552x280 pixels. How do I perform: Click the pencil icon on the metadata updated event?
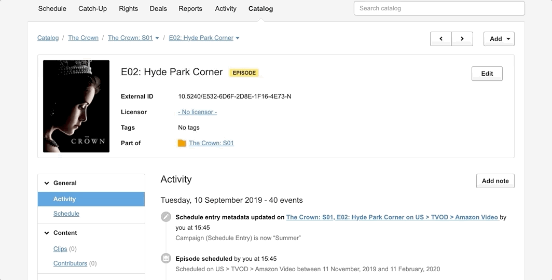click(166, 217)
